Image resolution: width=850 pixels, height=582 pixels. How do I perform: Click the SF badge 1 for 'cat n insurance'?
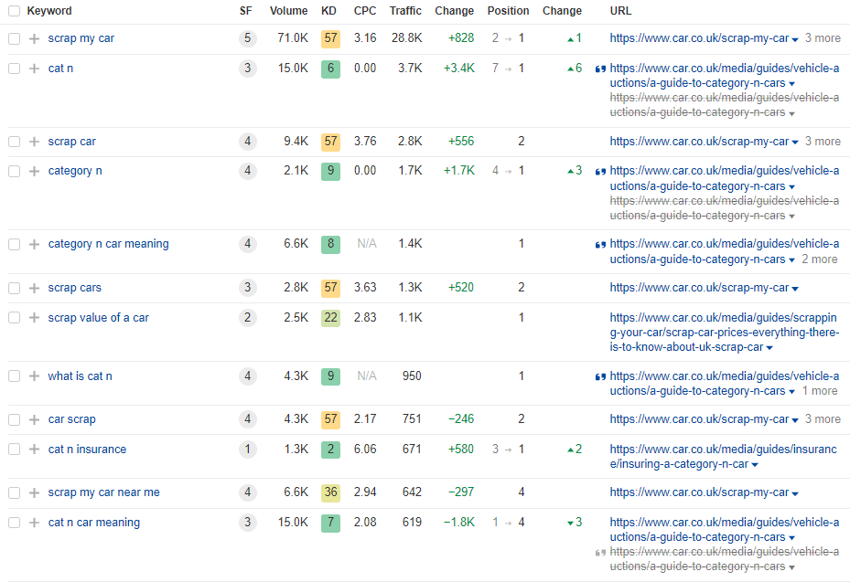click(x=248, y=450)
